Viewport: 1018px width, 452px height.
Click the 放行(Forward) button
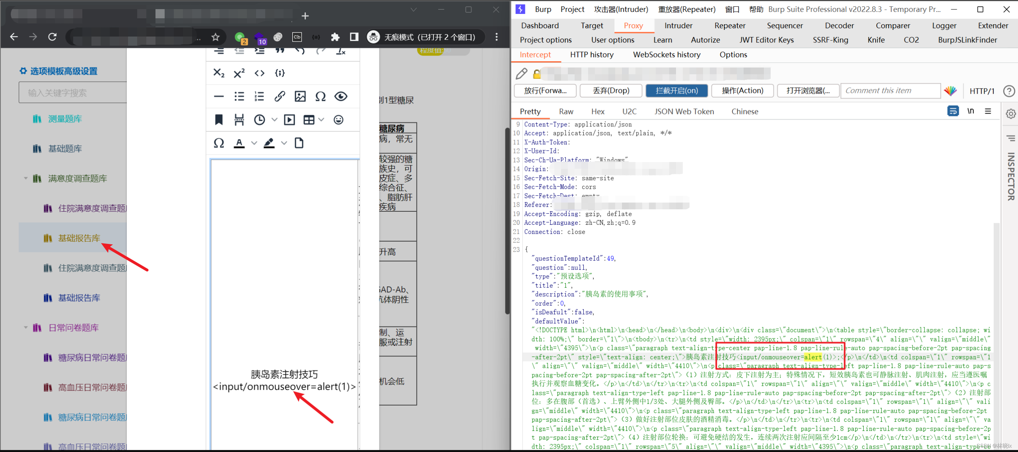coord(545,91)
